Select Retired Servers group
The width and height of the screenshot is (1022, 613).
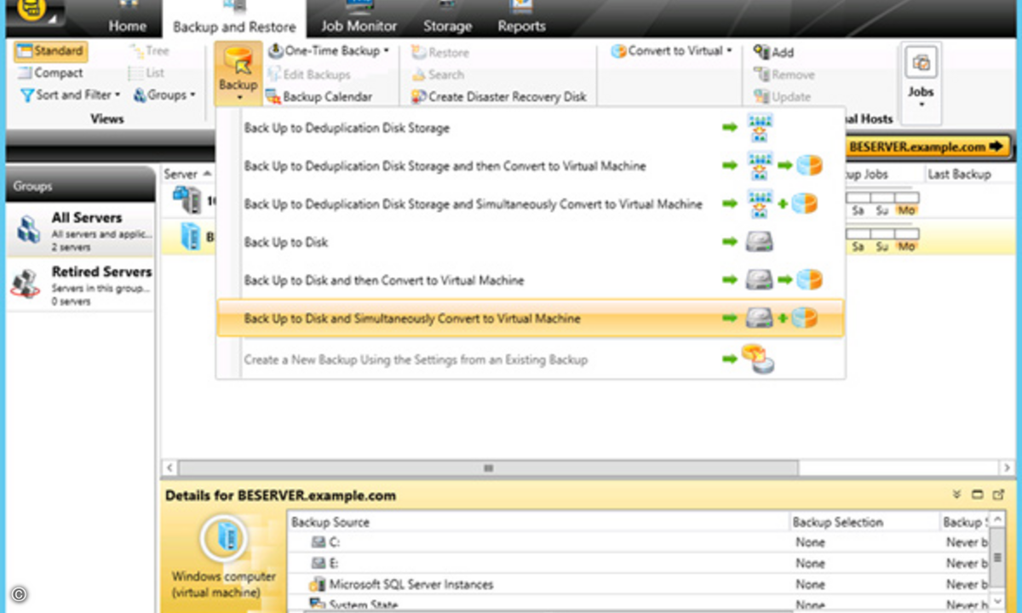point(81,284)
